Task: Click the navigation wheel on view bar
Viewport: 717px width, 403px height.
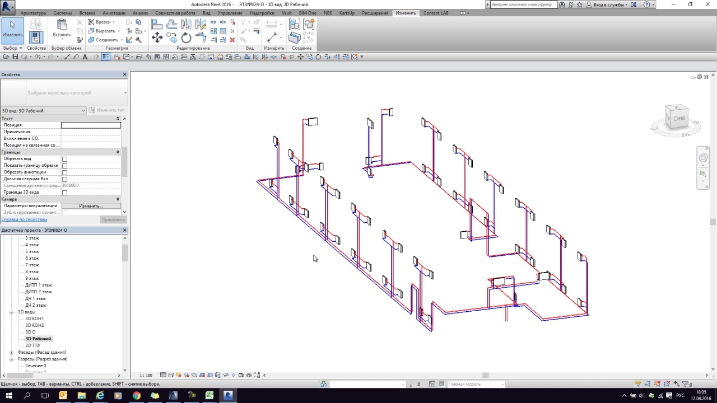Action: coord(704,158)
